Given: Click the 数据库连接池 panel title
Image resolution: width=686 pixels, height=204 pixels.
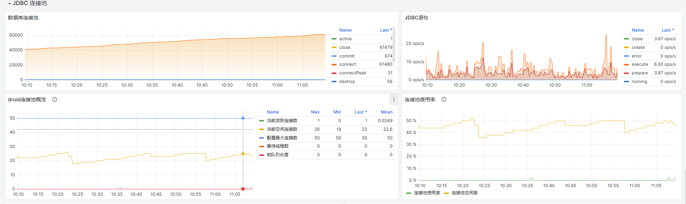Looking at the screenshot, I should tap(23, 18).
